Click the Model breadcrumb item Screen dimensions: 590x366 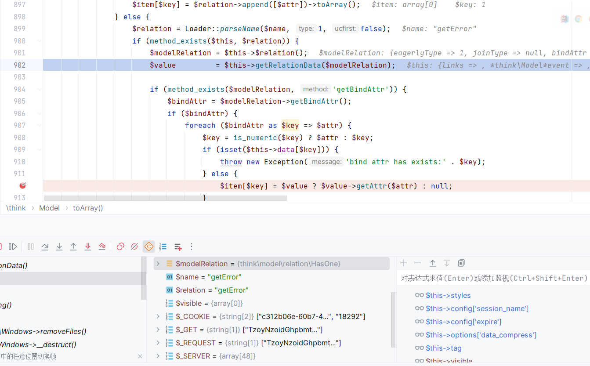pos(49,208)
